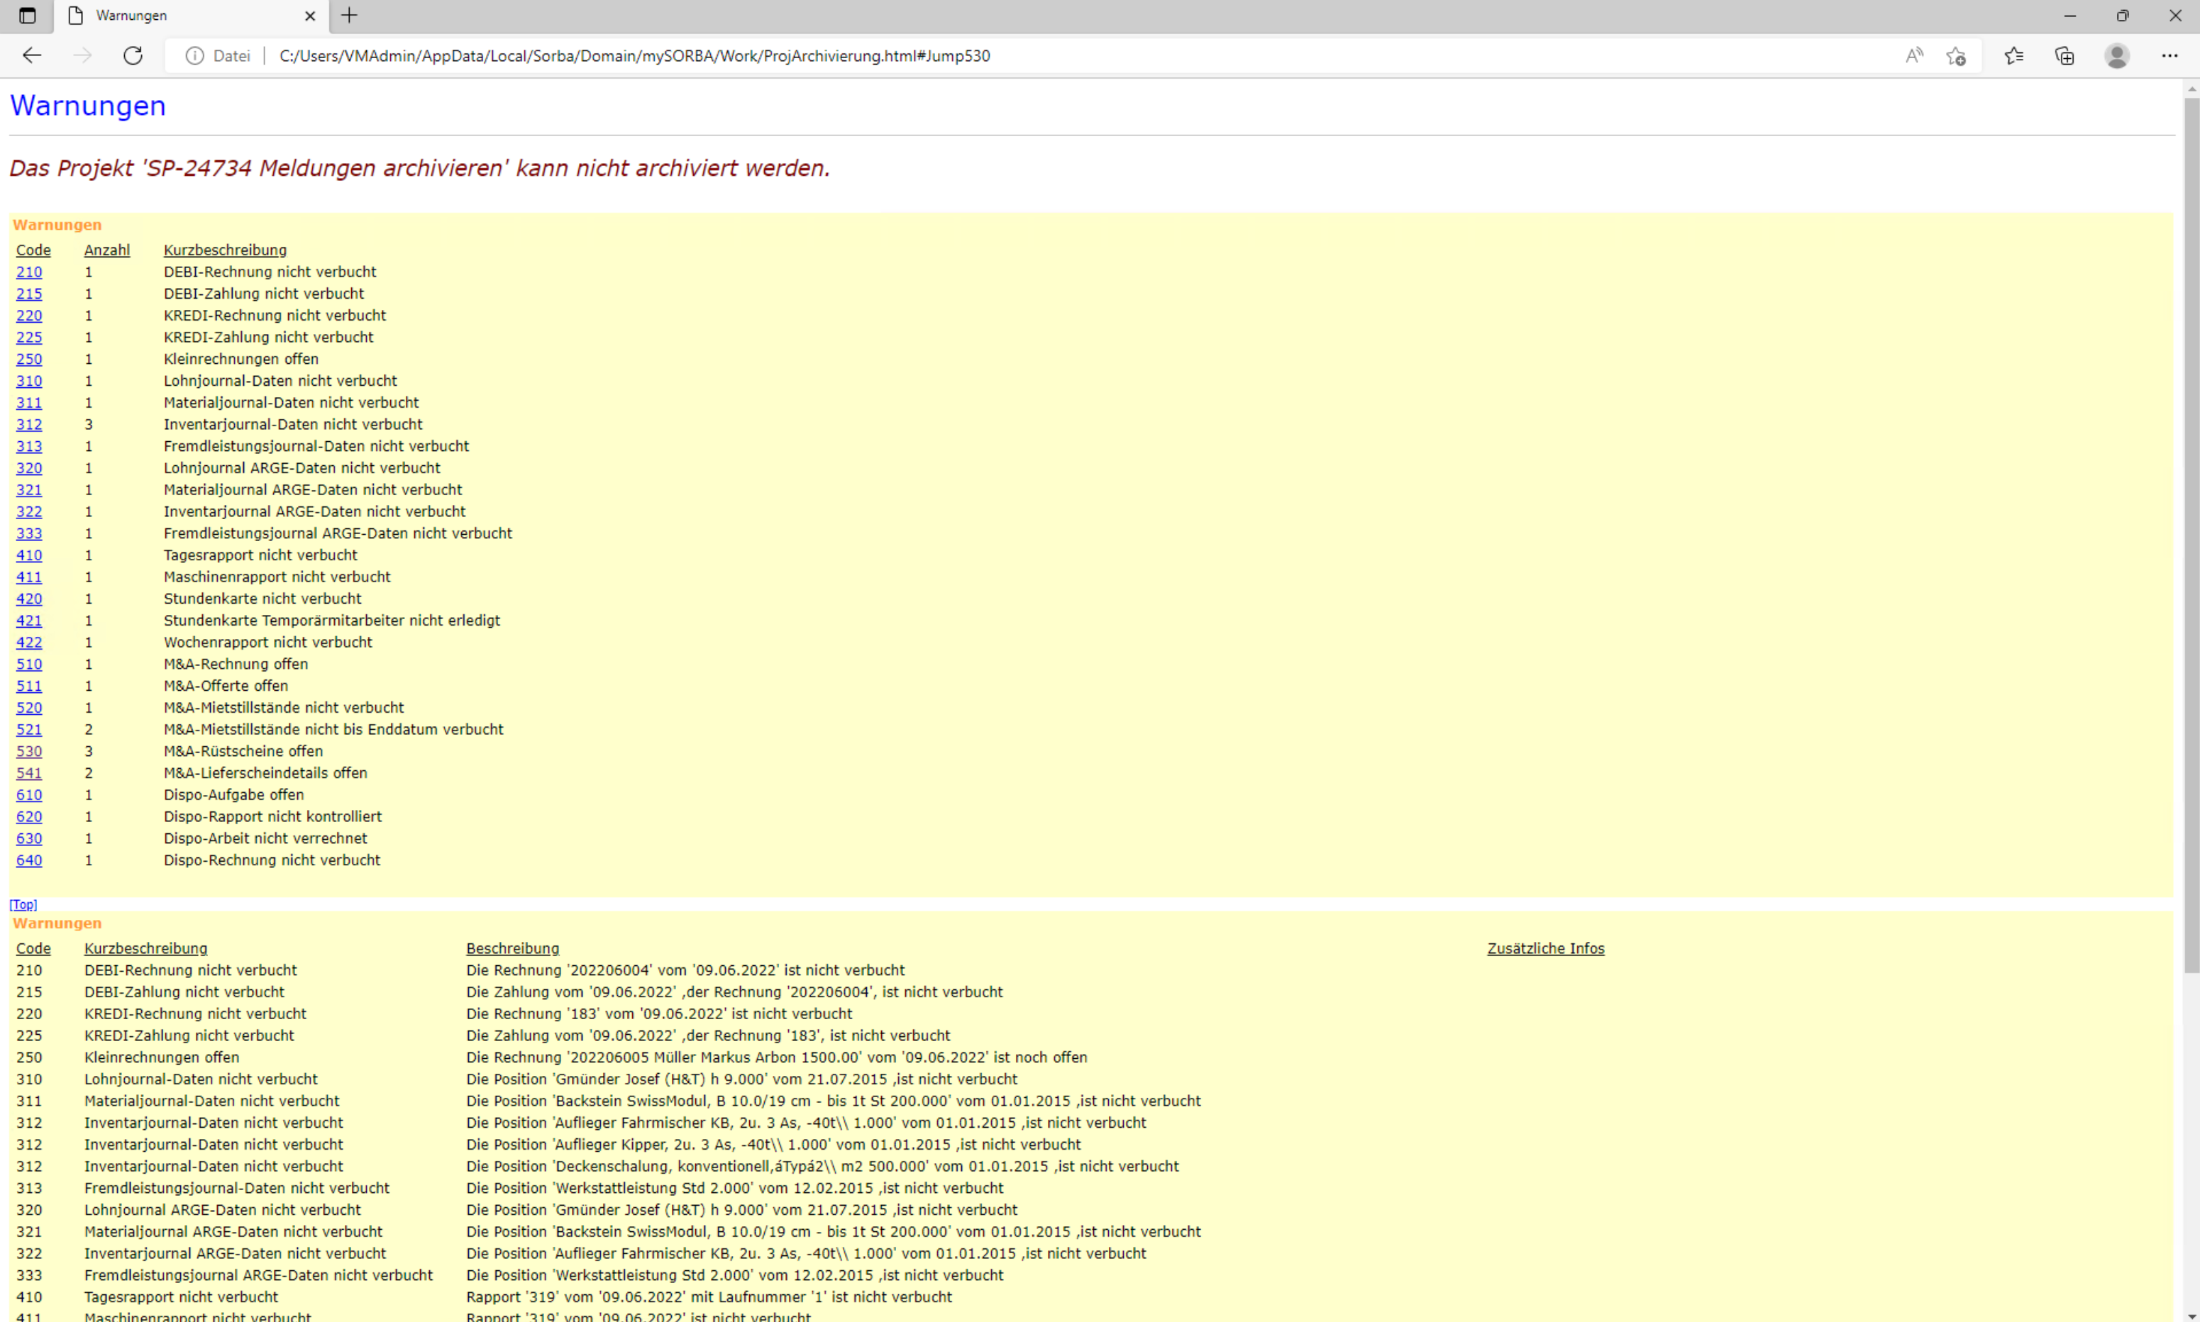Open the tab actions menu icon
Image resolution: width=2200 pixels, height=1322 pixels.
pos(28,15)
